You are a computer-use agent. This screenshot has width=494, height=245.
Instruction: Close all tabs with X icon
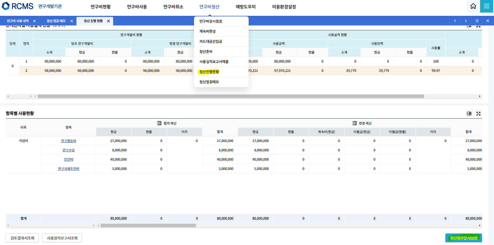pos(488,21)
